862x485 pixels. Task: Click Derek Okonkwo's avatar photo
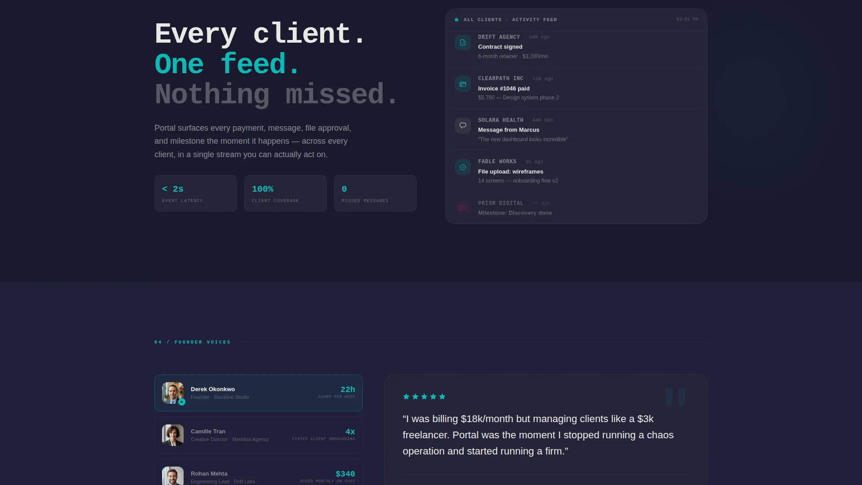pos(173,393)
